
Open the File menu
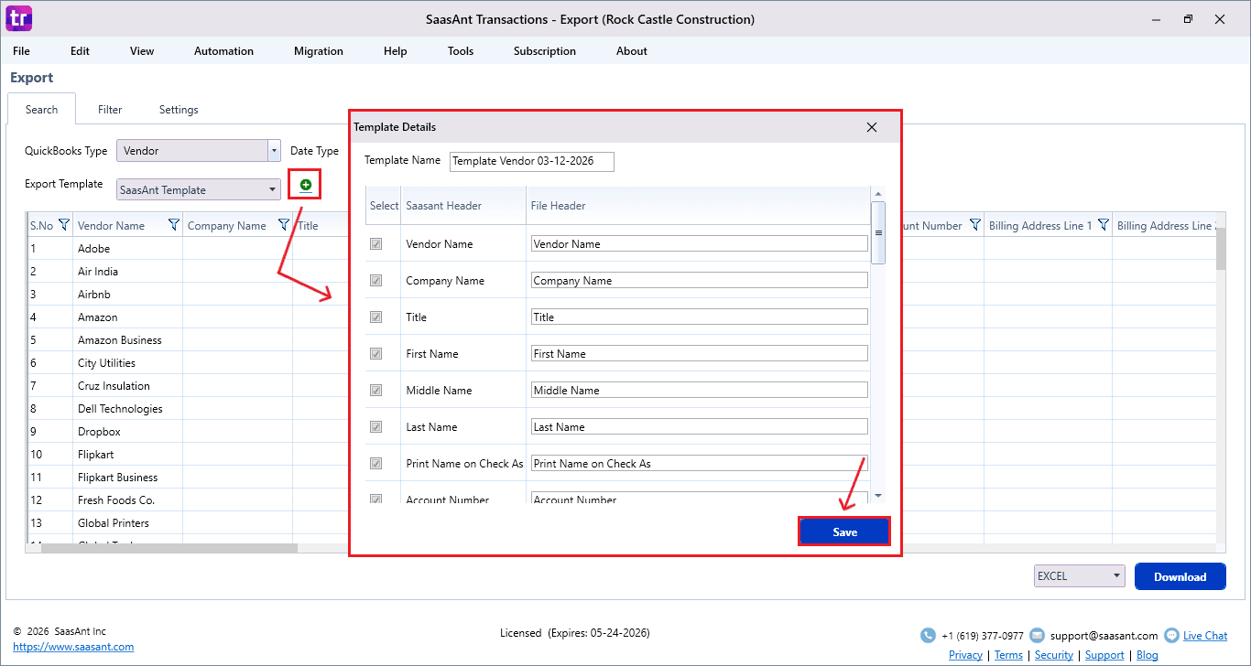tap(21, 51)
